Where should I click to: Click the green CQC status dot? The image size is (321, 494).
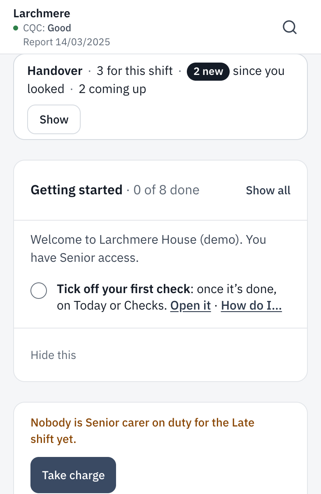point(16,28)
